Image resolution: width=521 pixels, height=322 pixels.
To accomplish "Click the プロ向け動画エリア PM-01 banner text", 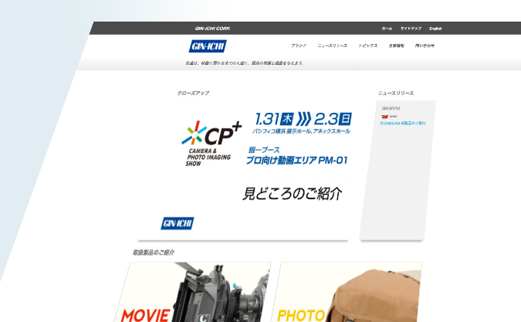I will (297, 161).
